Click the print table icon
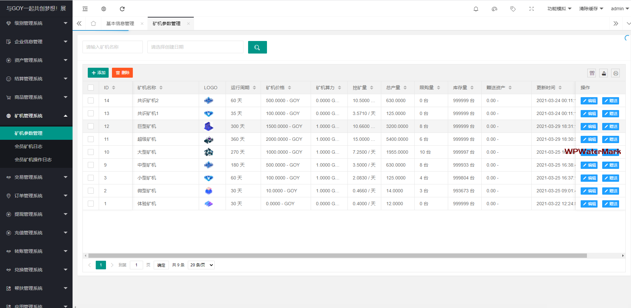This screenshot has width=631, height=308. 615,73
